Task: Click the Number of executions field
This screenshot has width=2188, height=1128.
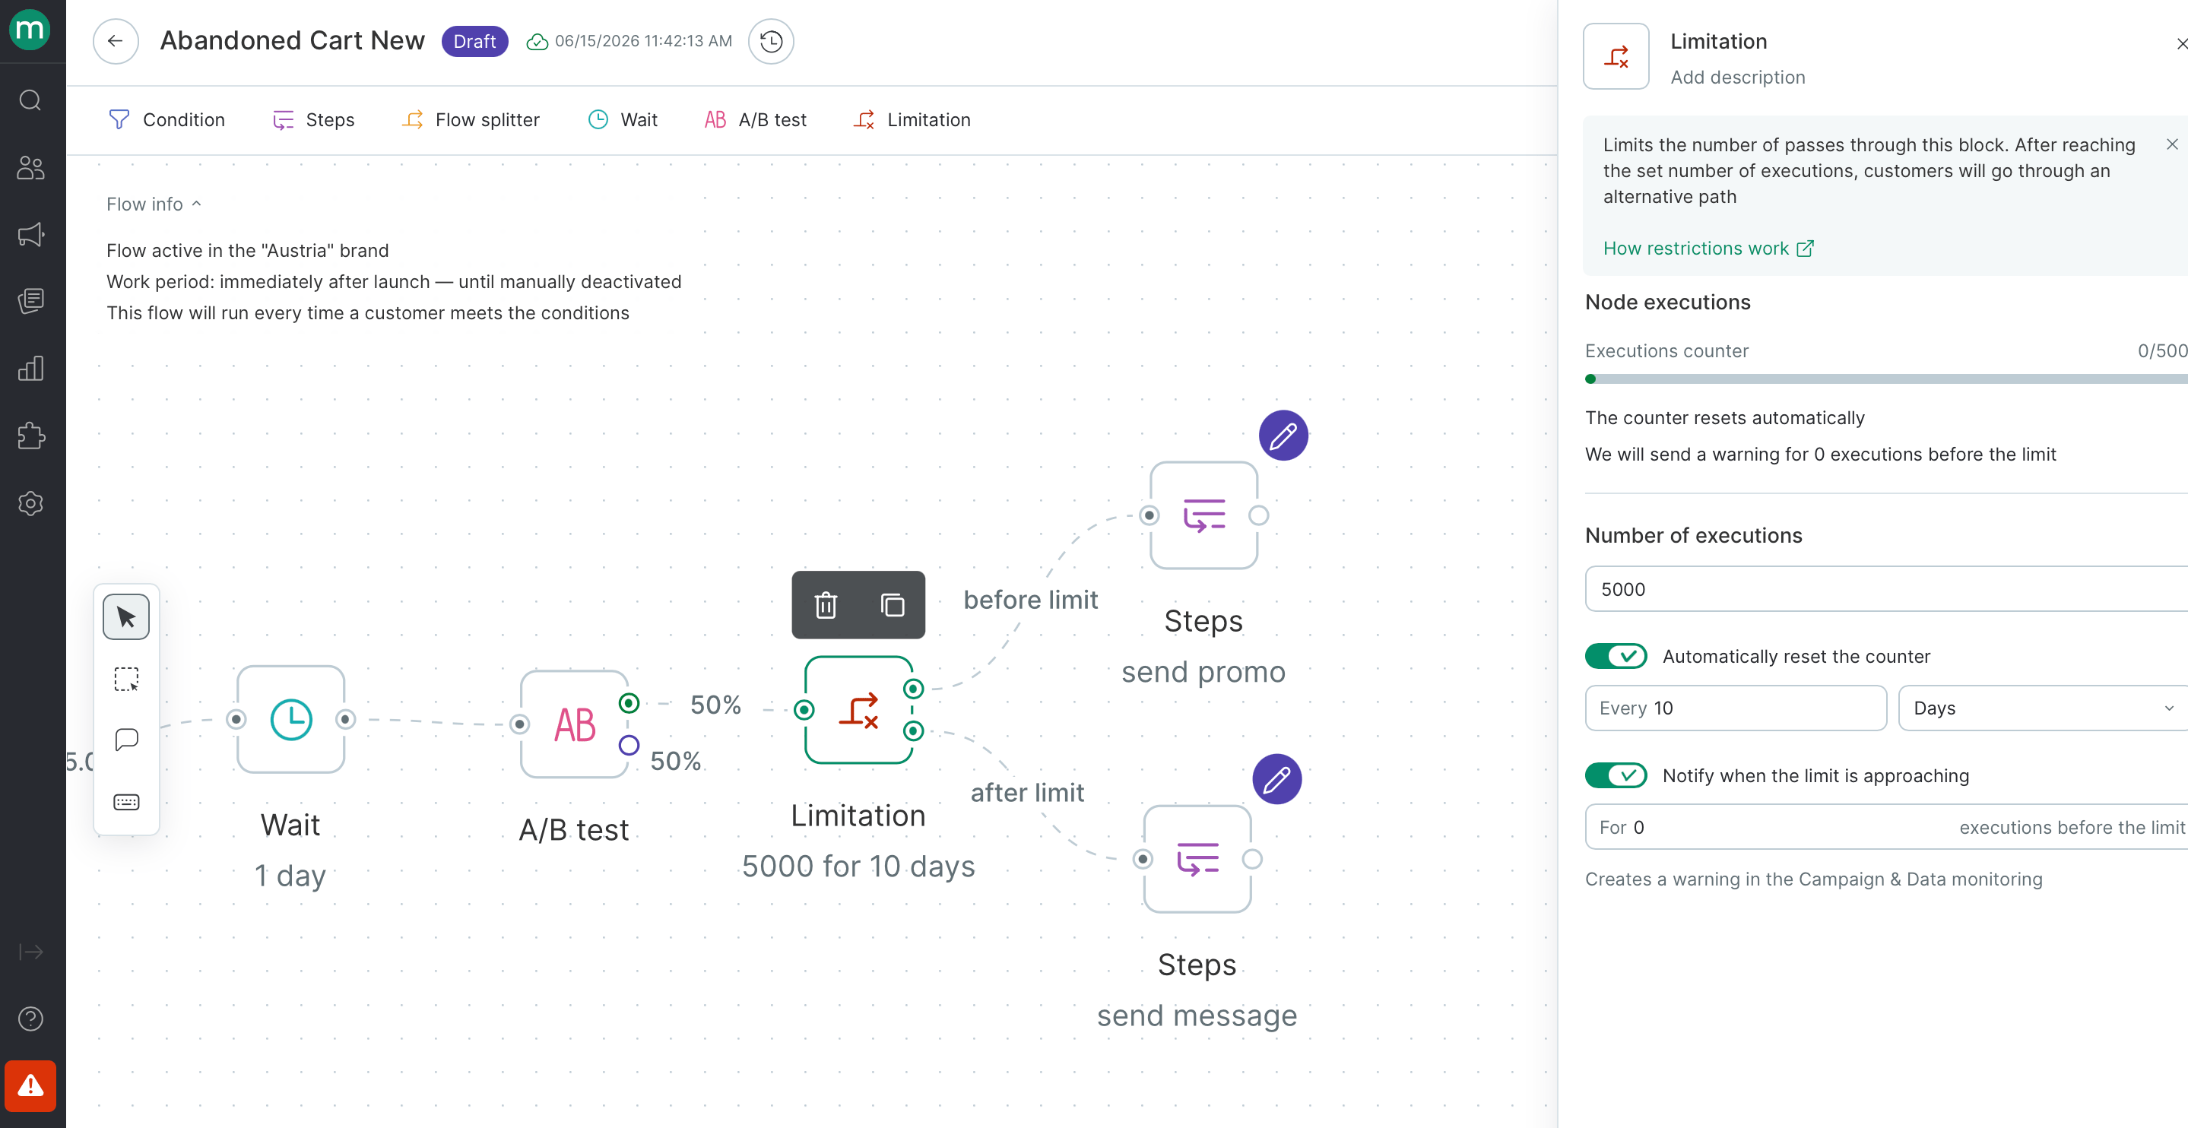Action: click(x=1885, y=588)
